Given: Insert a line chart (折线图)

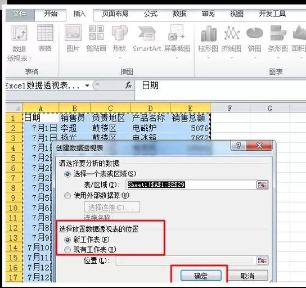Looking at the screenshot, I should [x=232, y=33].
